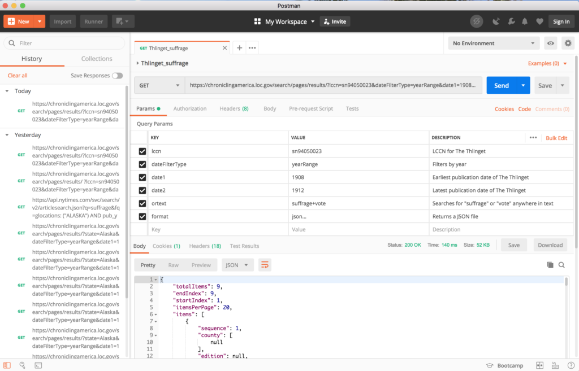Open the new window options icon
This screenshot has width=579, height=371.
pos(123,21)
